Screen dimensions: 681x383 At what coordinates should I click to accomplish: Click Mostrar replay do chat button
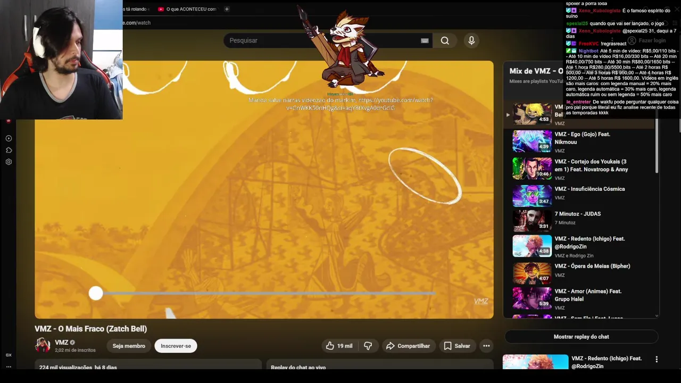click(581, 337)
